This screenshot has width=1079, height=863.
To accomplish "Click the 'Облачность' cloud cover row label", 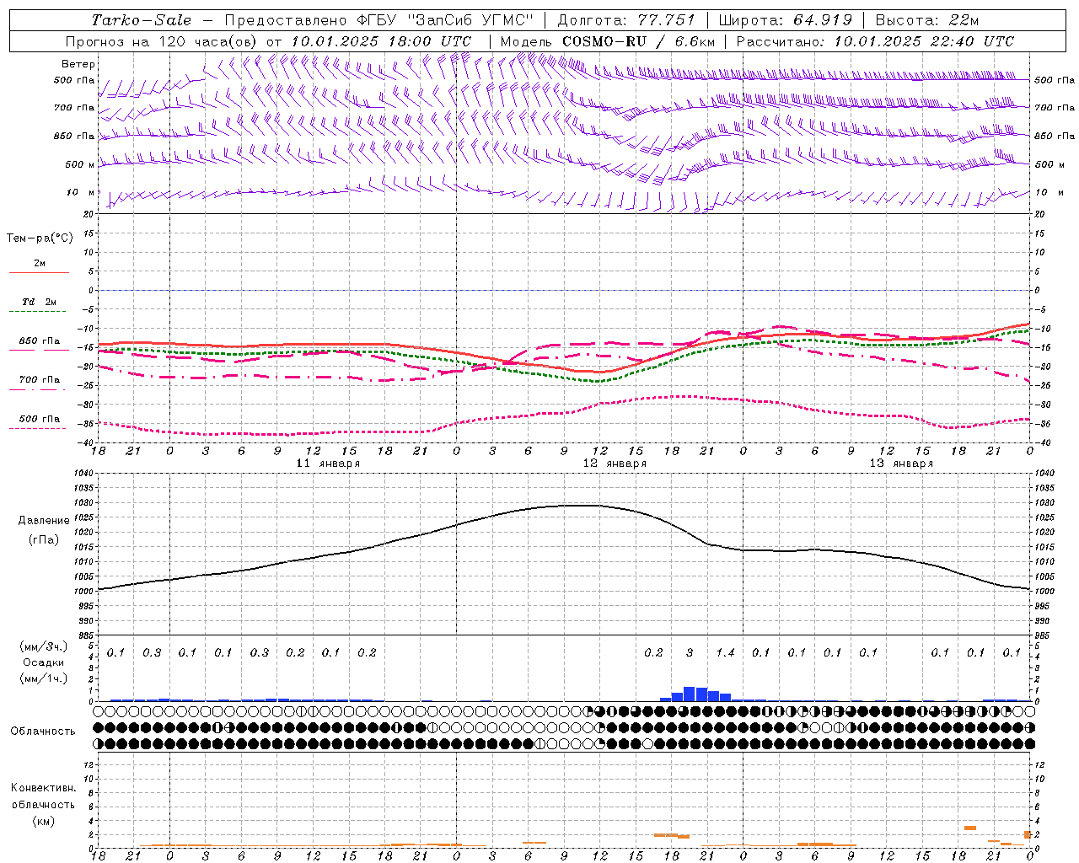I will [43, 732].
